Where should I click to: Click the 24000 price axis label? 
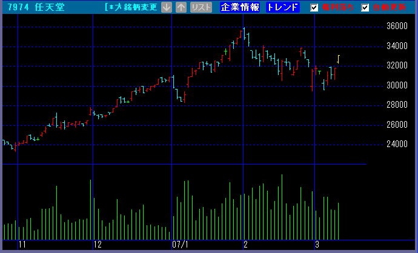tap(397, 144)
